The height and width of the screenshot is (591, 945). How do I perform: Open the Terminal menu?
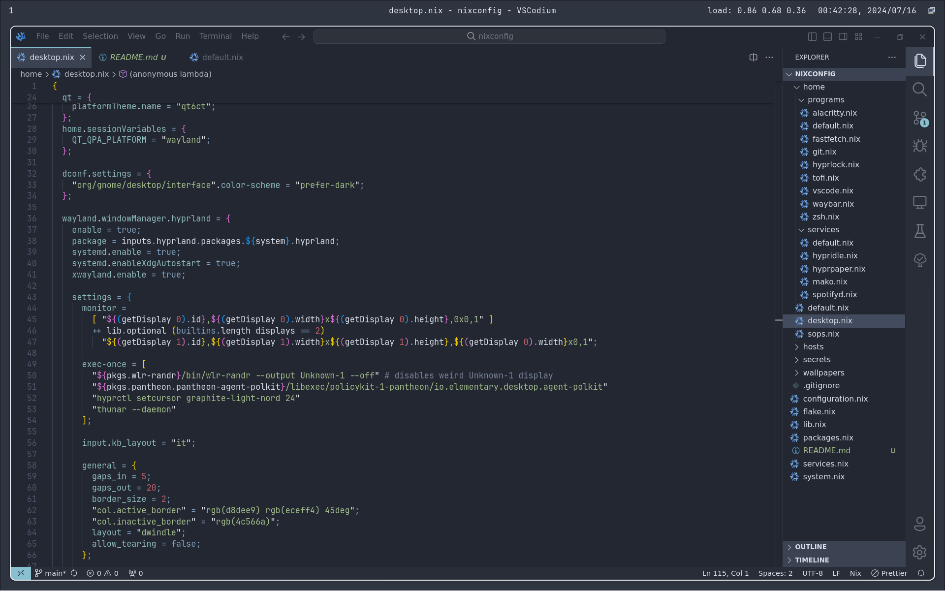tap(215, 36)
